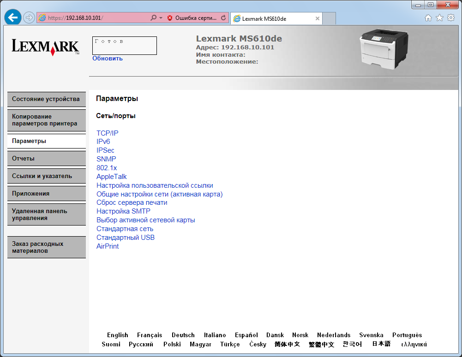The width and height of the screenshot is (462, 357).
Task: Open the IPSec settings link
Action: (x=105, y=150)
